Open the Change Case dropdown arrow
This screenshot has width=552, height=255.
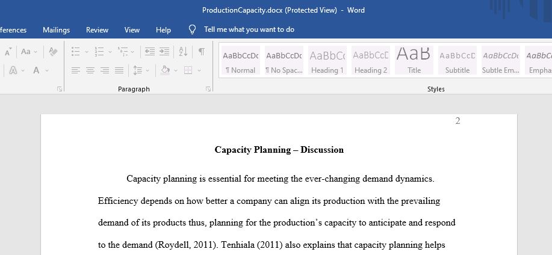tap(35, 52)
